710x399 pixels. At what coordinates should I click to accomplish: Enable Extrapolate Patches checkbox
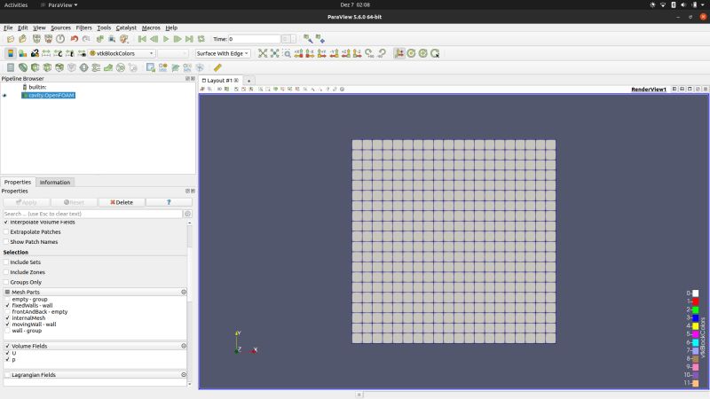click(x=6, y=231)
